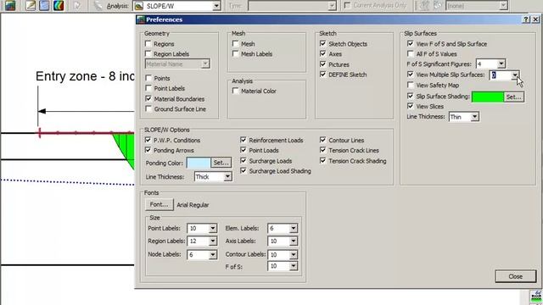543x305 pixels.
Task: Enable the Points checkbox
Action: [148, 78]
